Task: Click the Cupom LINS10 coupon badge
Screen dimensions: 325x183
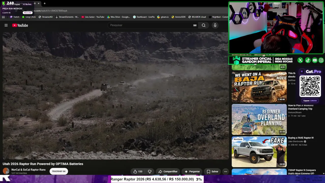Action: tap(310, 101)
